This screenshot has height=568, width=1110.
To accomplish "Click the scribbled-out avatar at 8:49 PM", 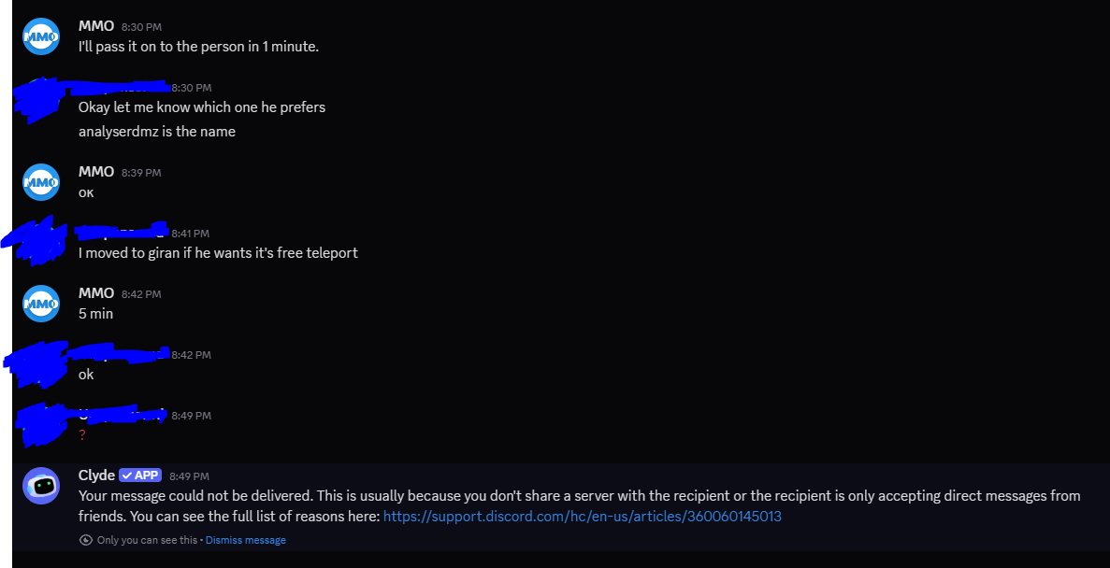I will (39, 425).
